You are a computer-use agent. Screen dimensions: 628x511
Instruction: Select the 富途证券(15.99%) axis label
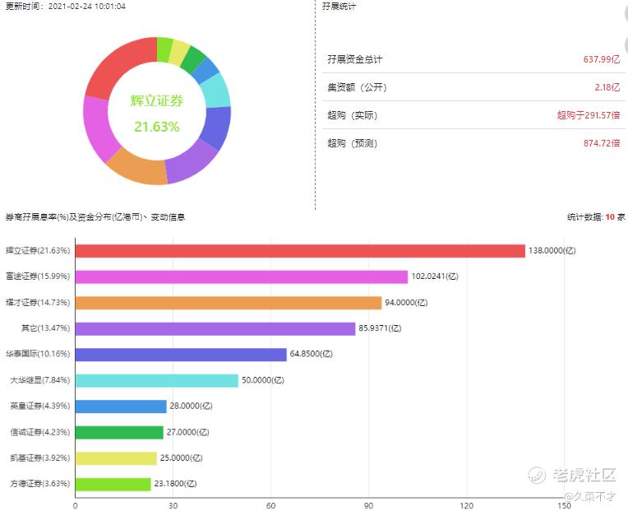coord(38,276)
